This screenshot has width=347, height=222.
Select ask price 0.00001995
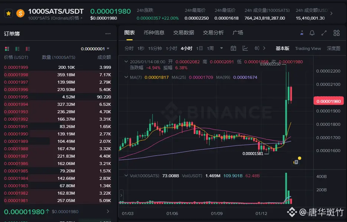click(x=16, y=97)
